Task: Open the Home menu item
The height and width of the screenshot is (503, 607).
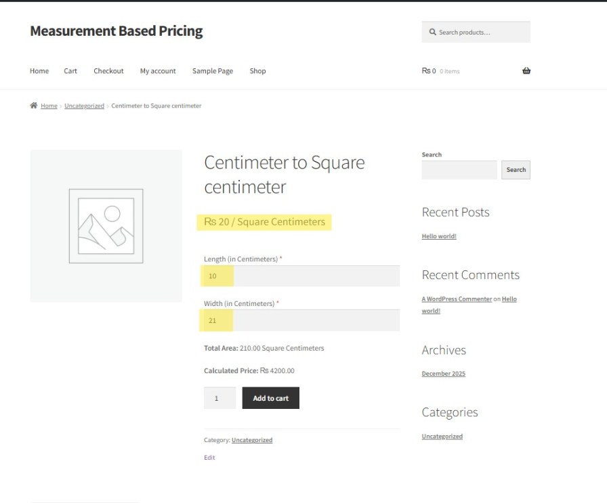Action: [x=39, y=71]
